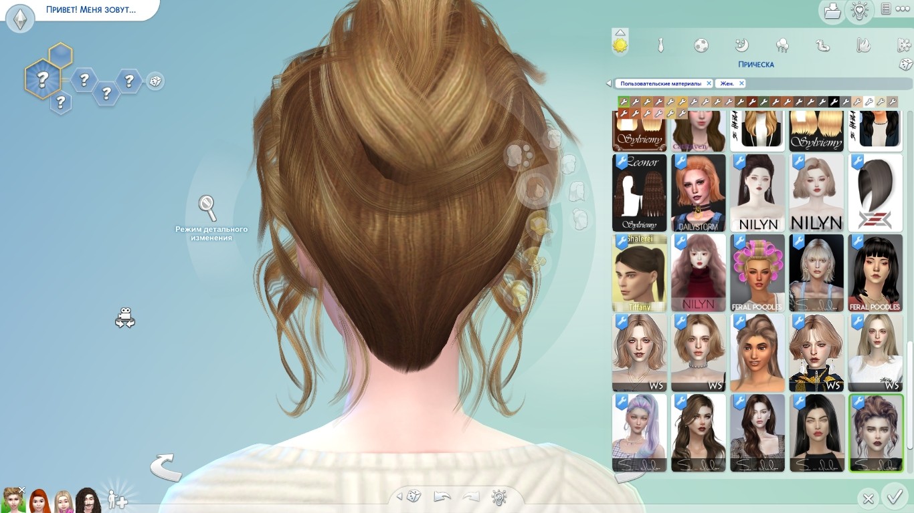
Task: Remove the Жен. filter tag
Action: point(741,83)
